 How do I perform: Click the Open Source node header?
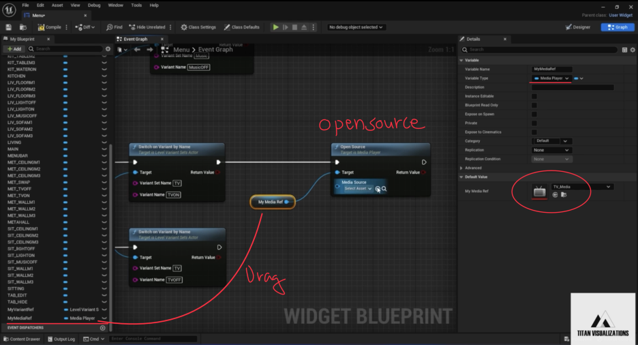click(x=380, y=149)
